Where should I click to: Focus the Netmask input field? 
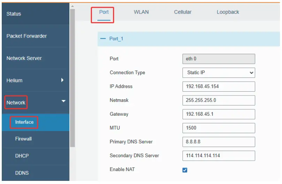click(219, 100)
